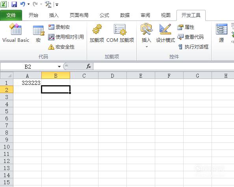Undo the last action
The height and width of the screenshot is (187, 234).
click(23, 4)
